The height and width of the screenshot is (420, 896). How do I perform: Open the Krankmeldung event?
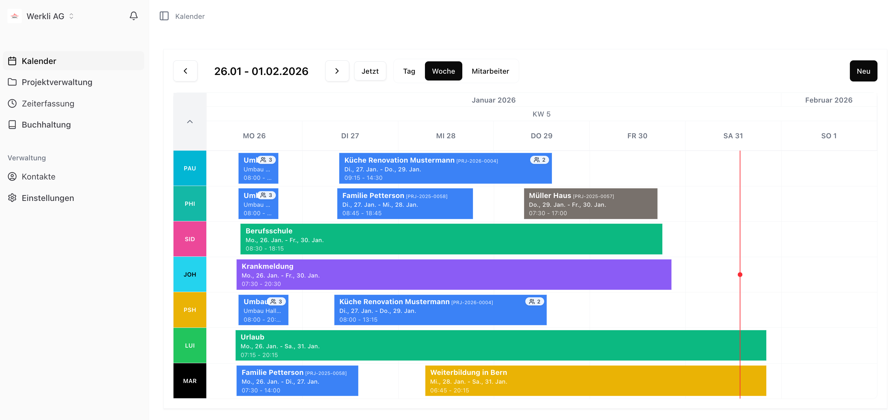pyautogui.click(x=454, y=275)
